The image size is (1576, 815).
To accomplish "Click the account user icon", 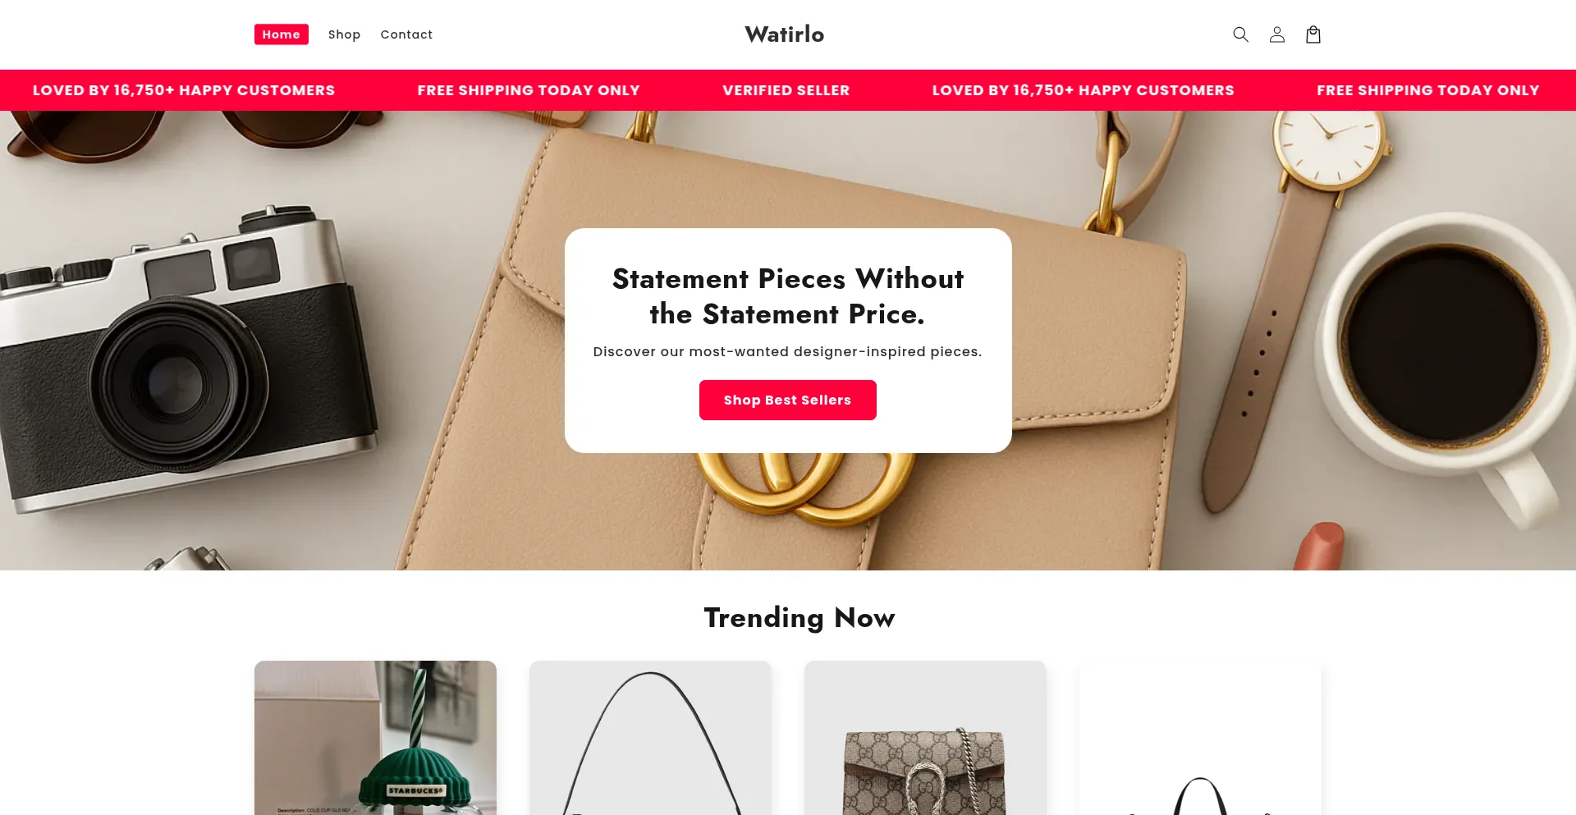I will tap(1276, 34).
